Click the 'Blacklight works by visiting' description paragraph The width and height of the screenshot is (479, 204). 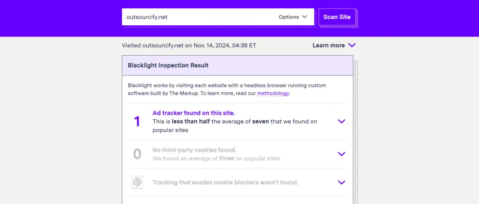click(x=227, y=89)
